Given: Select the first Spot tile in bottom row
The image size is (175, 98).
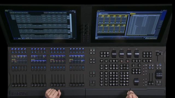Looking at the screenshot, I should [100, 29].
